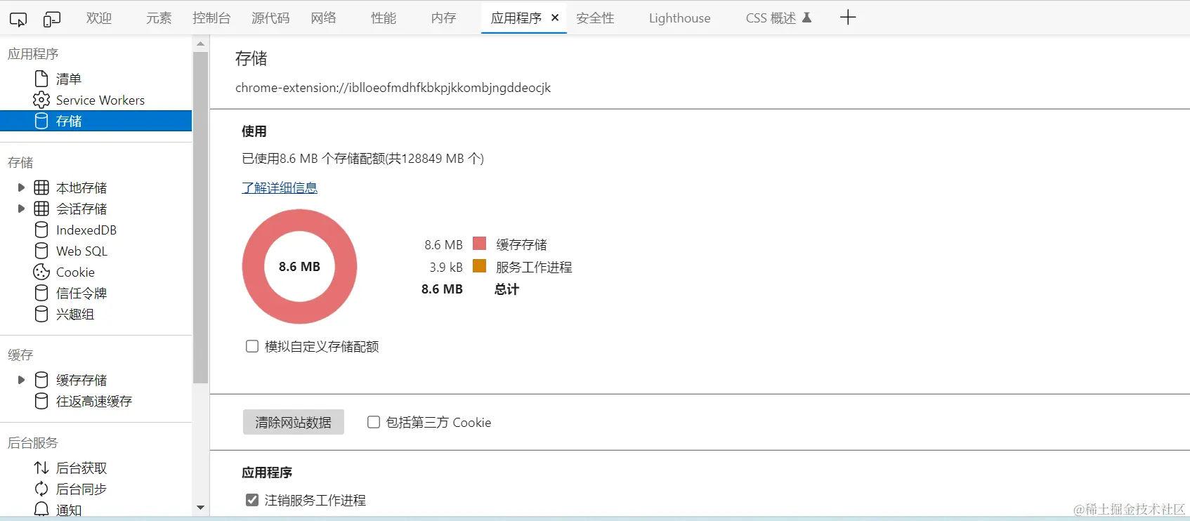Image resolution: width=1190 pixels, height=521 pixels.
Task: Click the orange 服务工作进程 legend swatch
Action: [480, 266]
